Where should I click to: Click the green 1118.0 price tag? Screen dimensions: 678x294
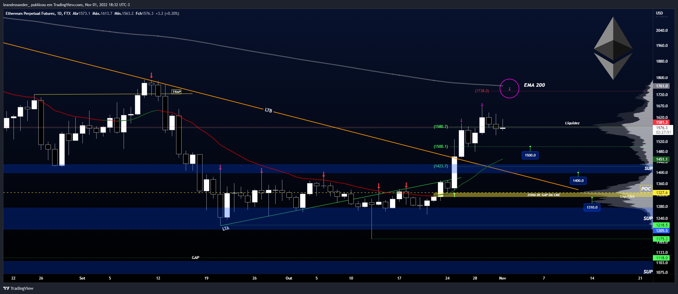tap(662, 258)
